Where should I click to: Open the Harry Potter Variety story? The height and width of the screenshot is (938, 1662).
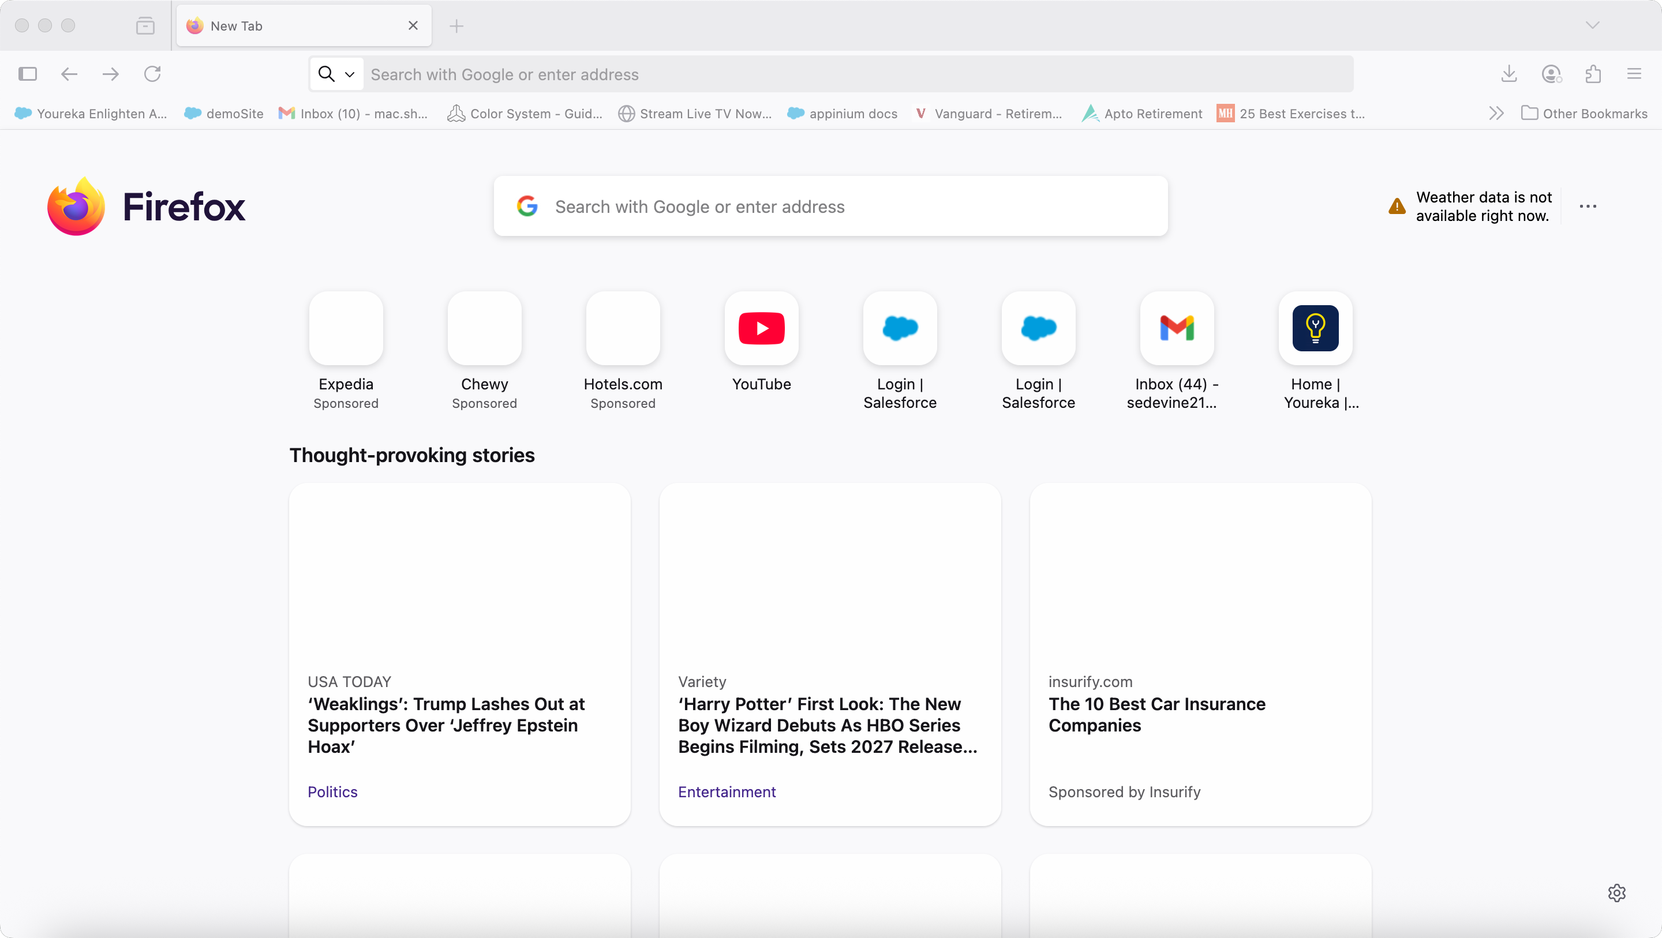[830, 655]
